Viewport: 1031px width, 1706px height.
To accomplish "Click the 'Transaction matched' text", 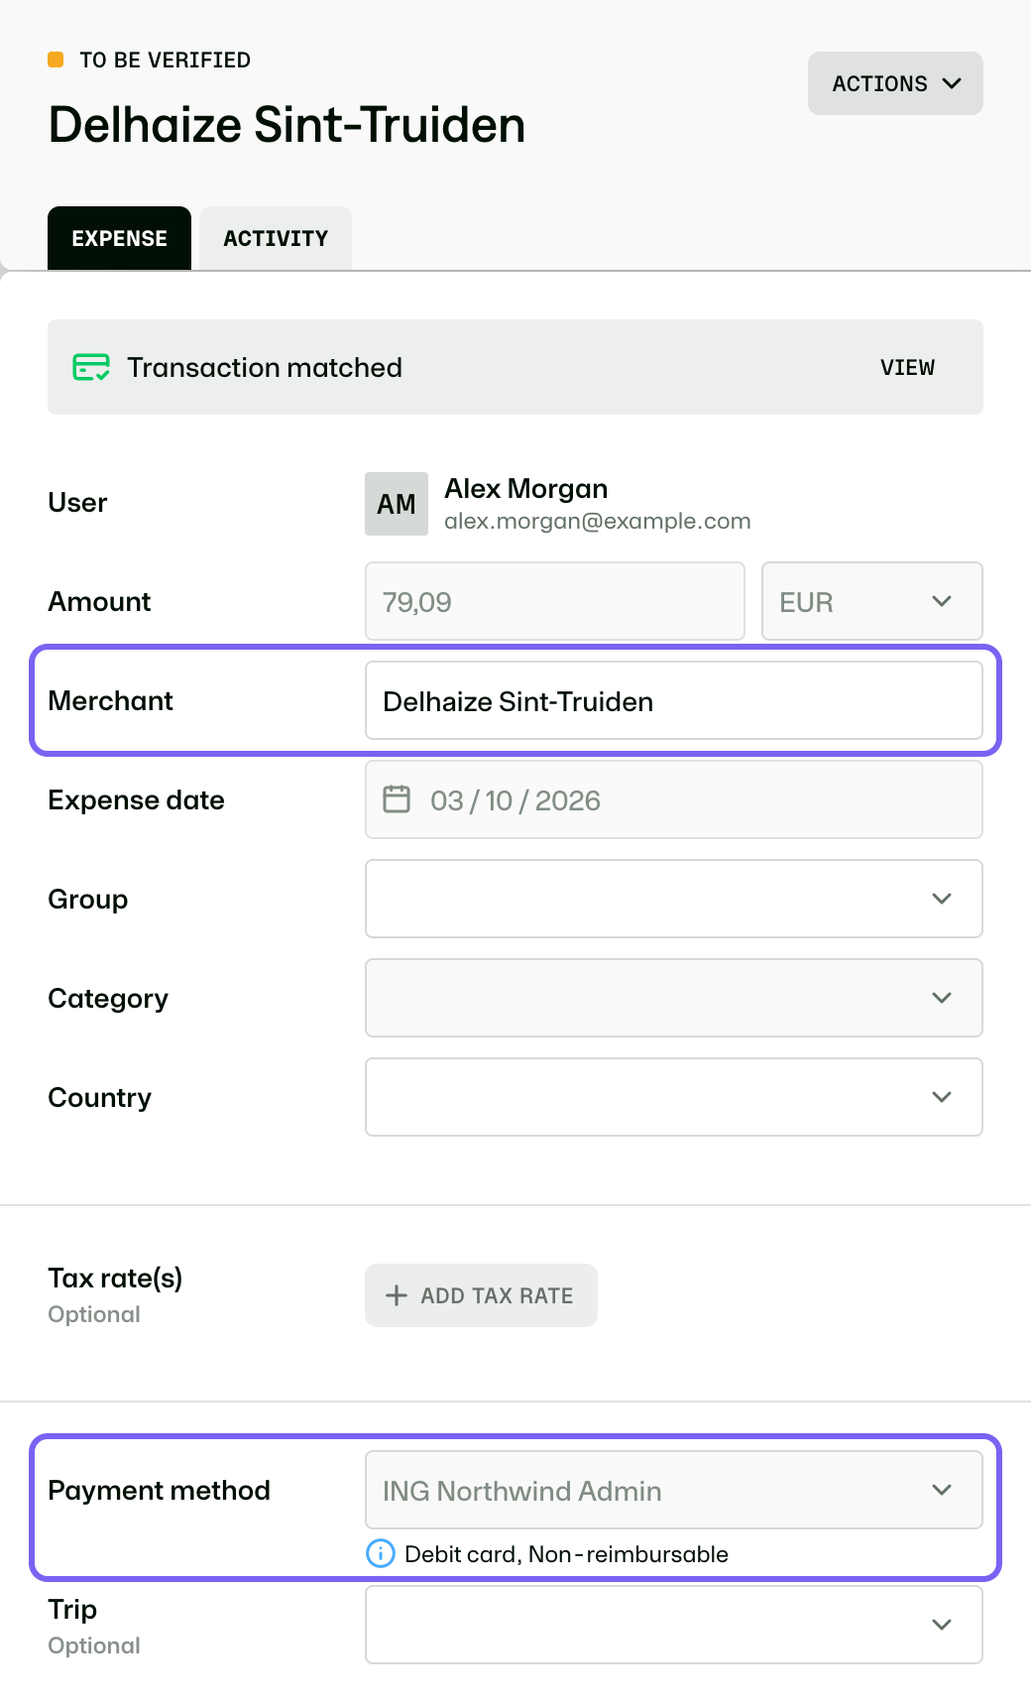I will (265, 368).
